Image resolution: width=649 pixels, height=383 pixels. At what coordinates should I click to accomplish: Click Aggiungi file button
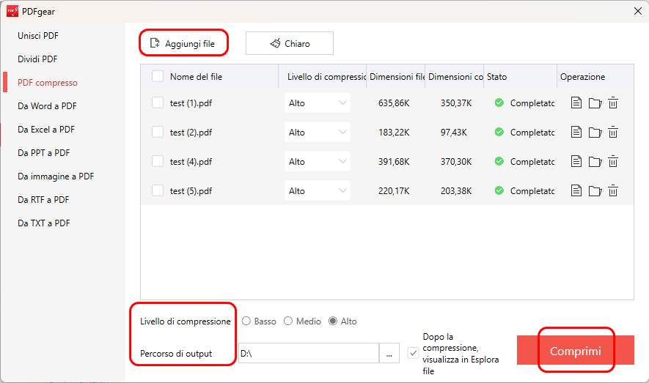tap(184, 43)
